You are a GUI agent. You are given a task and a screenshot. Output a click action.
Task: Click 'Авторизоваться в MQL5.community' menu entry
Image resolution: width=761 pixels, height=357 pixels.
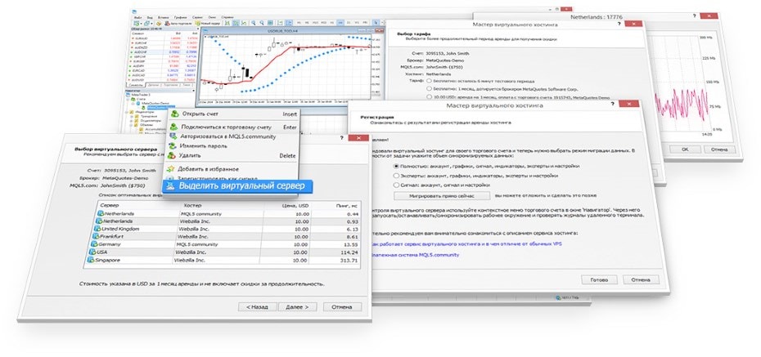coord(227,136)
